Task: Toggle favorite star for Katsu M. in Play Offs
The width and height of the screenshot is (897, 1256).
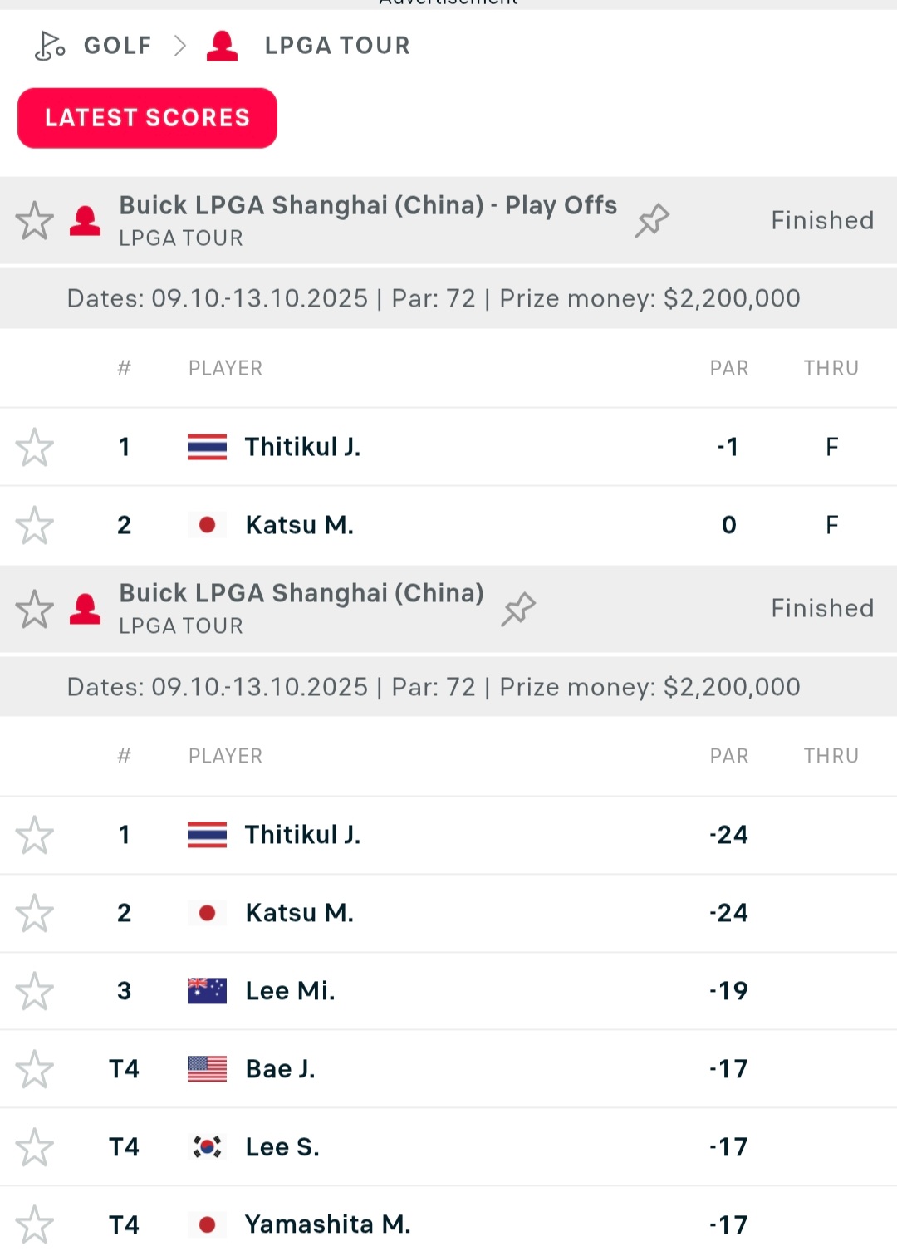Action: coord(34,525)
